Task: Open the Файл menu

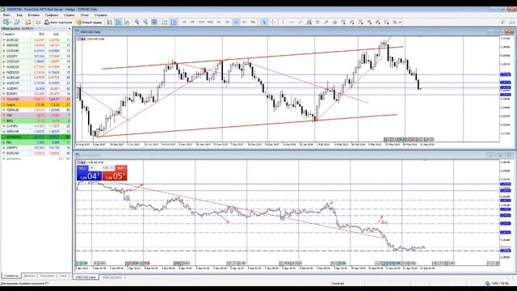Action: [6, 15]
